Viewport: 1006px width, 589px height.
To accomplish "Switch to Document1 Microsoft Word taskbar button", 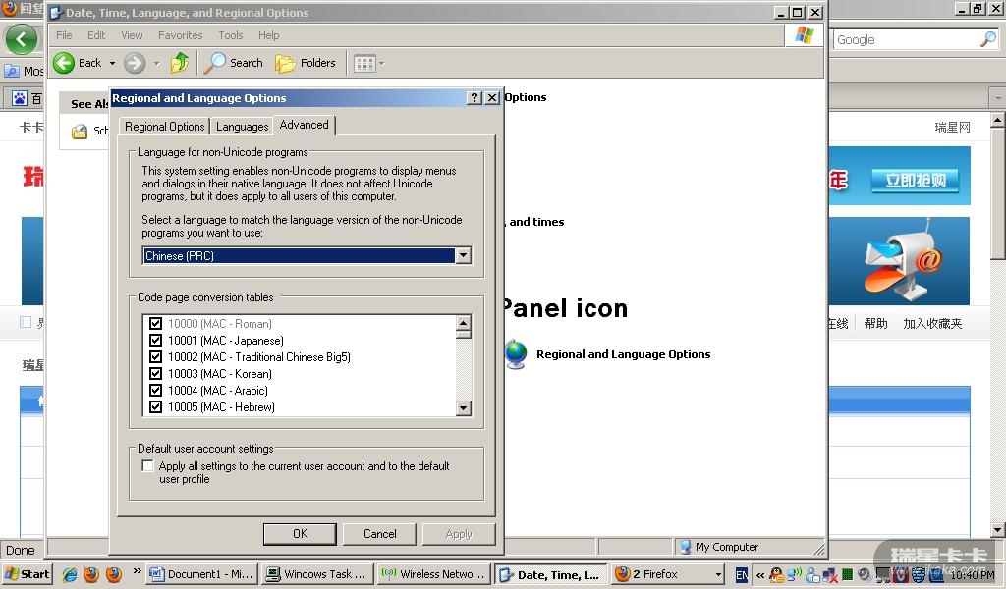I will (x=202, y=574).
